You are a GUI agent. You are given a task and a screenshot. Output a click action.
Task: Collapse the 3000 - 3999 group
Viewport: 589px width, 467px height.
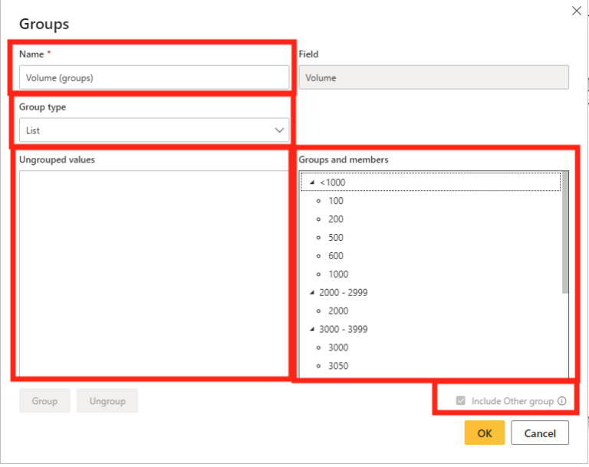point(312,329)
